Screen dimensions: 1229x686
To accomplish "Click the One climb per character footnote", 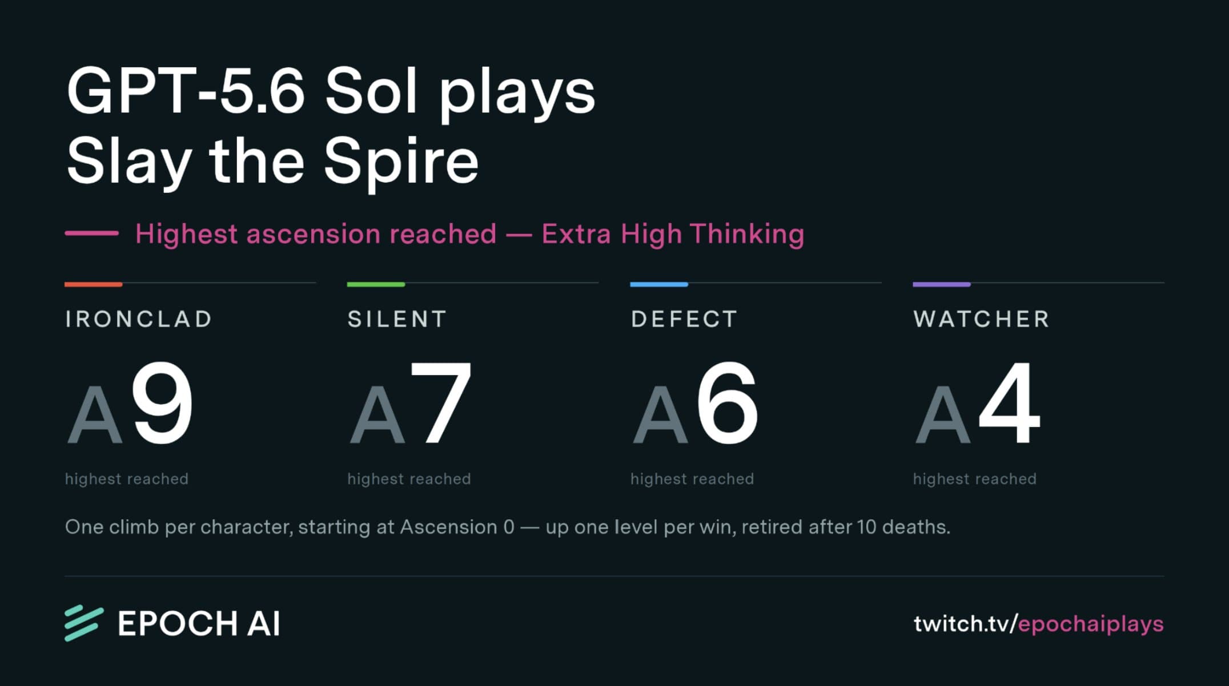I will point(508,527).
